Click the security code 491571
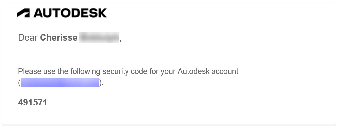 pos(33,103)
